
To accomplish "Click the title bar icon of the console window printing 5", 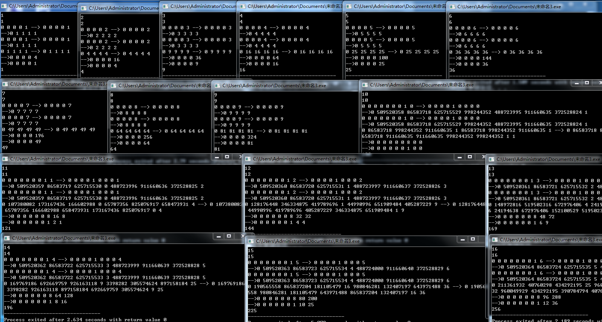I will click(349, 6).
